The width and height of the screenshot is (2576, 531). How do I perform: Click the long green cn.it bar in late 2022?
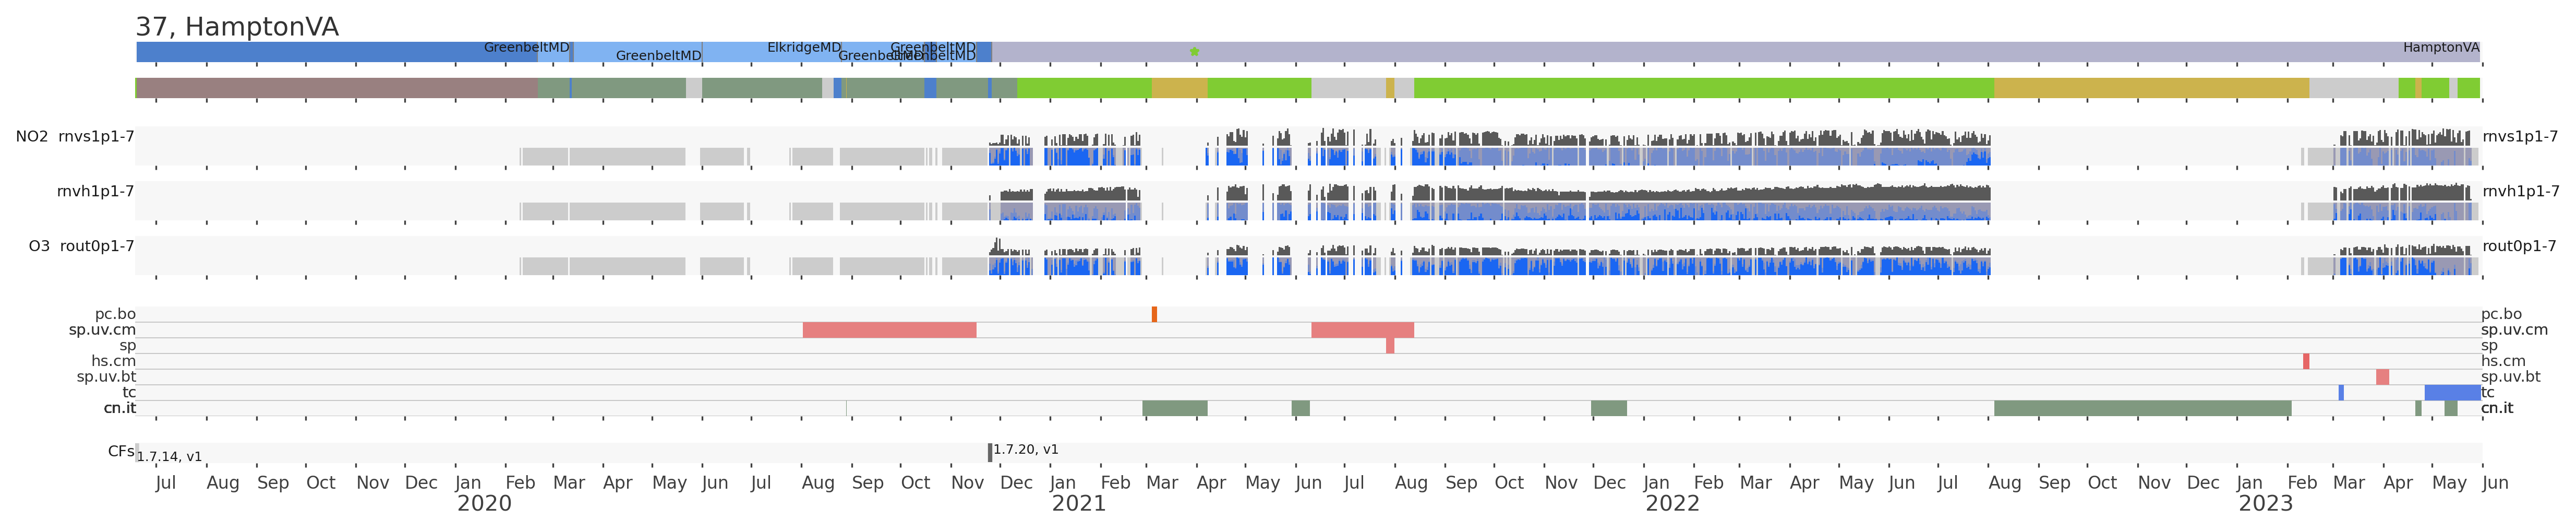coord(2142,408)
